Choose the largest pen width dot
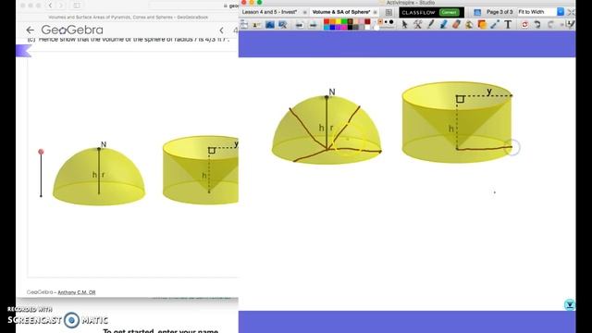The image size is (592, 333). click(391, 22)
